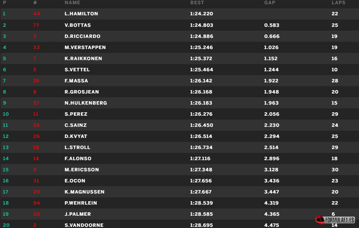The width and height of the screenshot is (359, 228).
Task: Click position number 10 for S.PEREZ
Action: [x=6, y=114]
